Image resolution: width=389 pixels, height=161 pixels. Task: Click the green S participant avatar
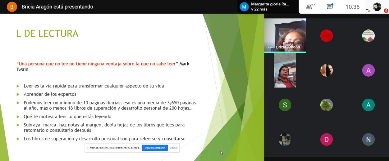pyautogui.click(x=285, y=105)
